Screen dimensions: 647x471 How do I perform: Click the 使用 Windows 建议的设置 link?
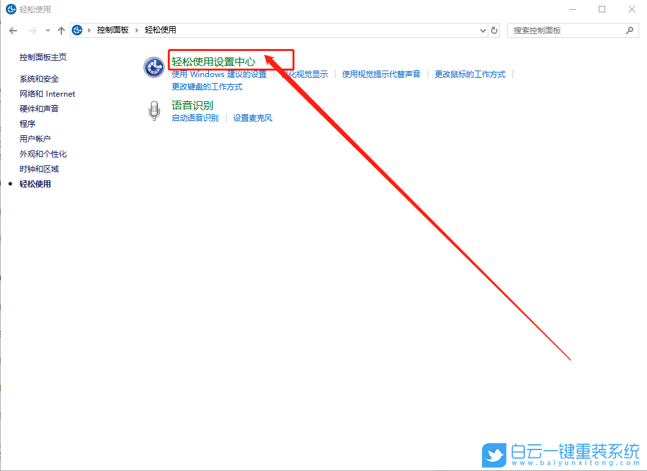point(219,74)
